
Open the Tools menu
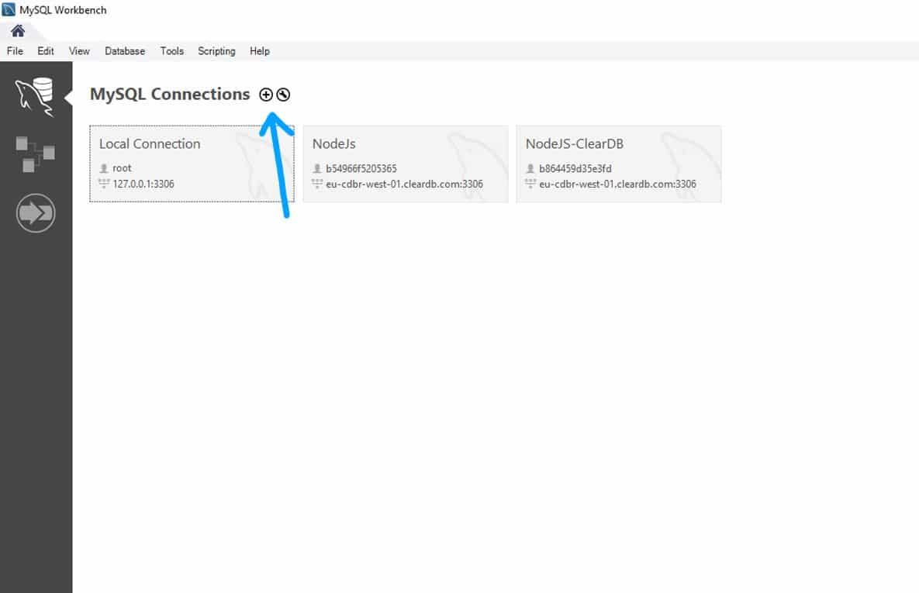(171, 51)
